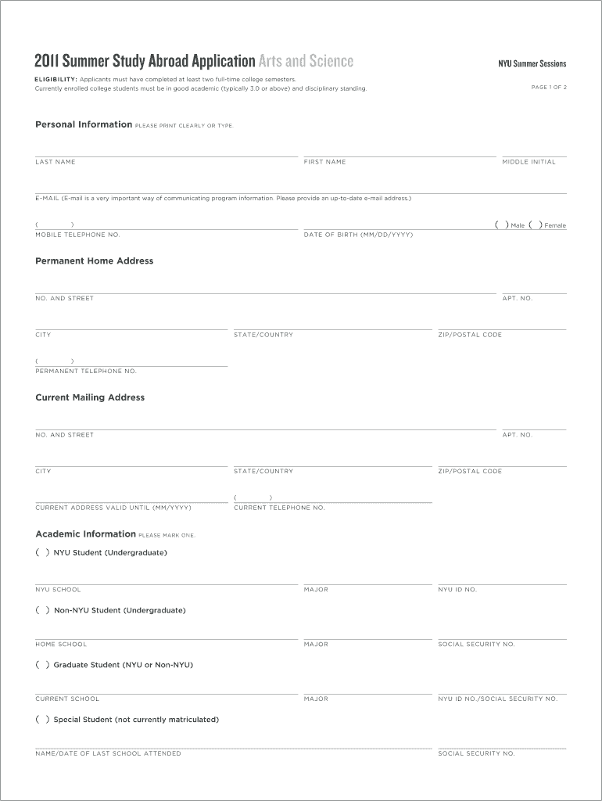This screenshot has height=801, width=602.
Task: Click the Mobile Telephone No. field
Action: (166, 224)
